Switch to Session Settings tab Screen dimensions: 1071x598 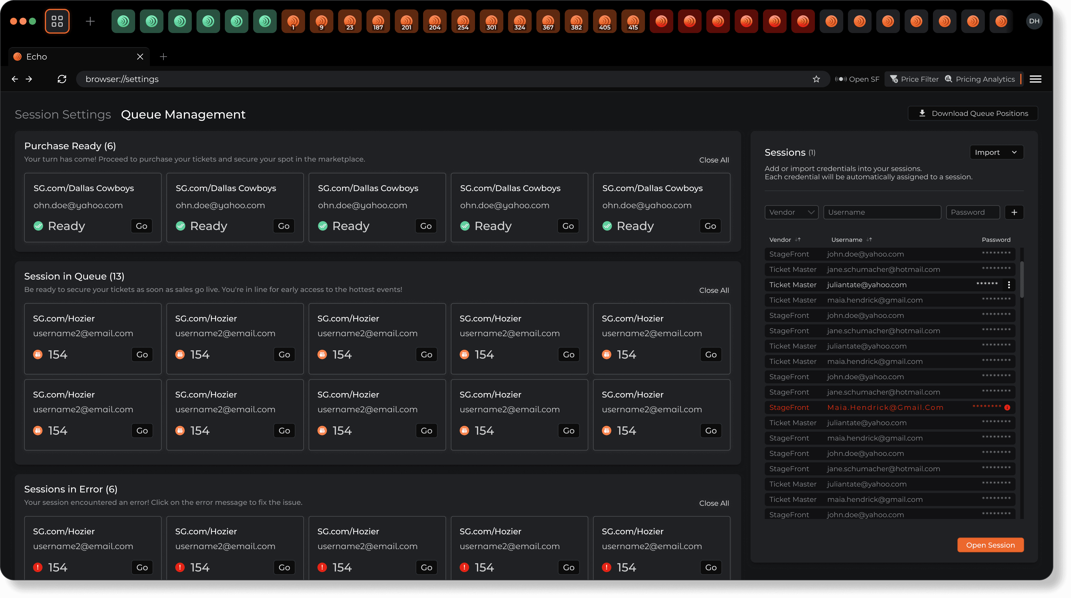click(x=63, y=114)
